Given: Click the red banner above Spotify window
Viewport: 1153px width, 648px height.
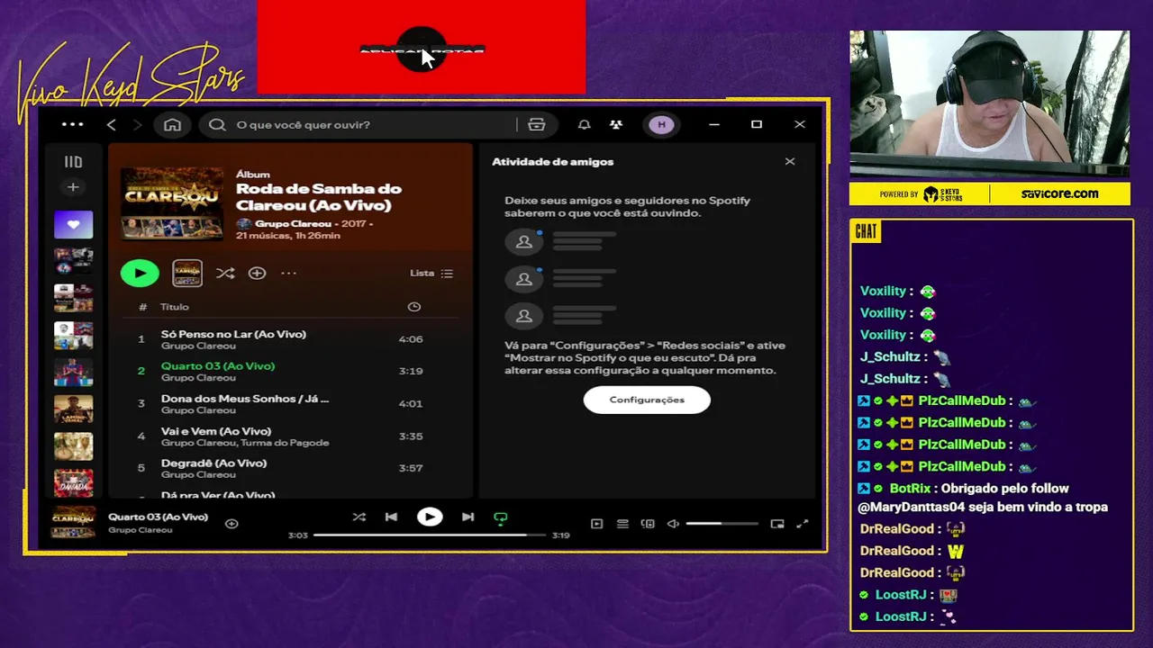Looking at the screenshot, I should point(422,47).
